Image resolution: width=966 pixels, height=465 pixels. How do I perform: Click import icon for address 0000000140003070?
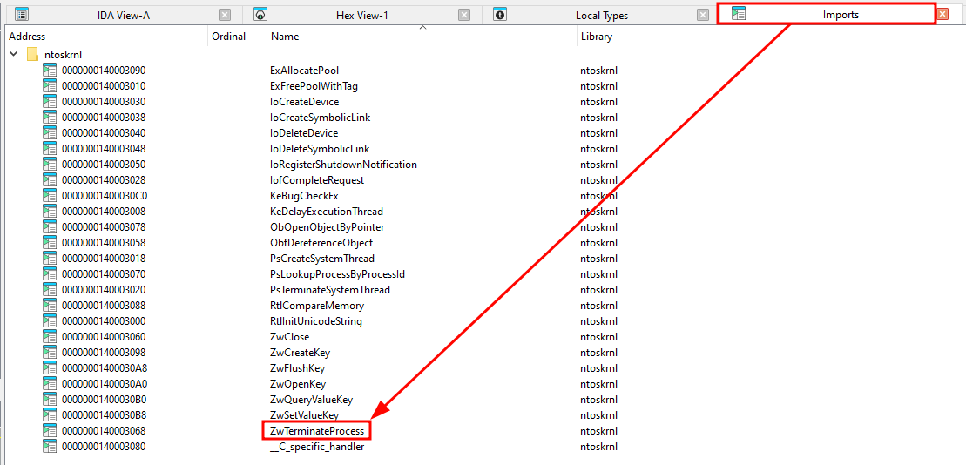50,274
